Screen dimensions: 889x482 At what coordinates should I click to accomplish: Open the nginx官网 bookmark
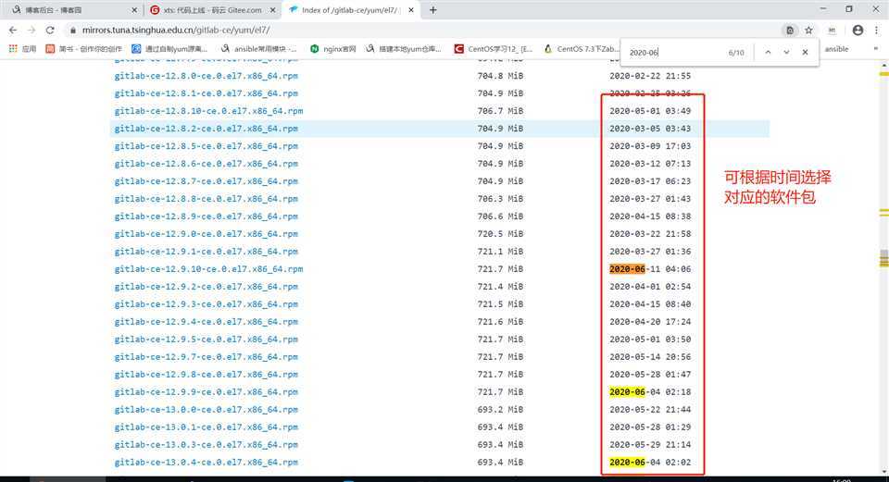click(332, 49)
